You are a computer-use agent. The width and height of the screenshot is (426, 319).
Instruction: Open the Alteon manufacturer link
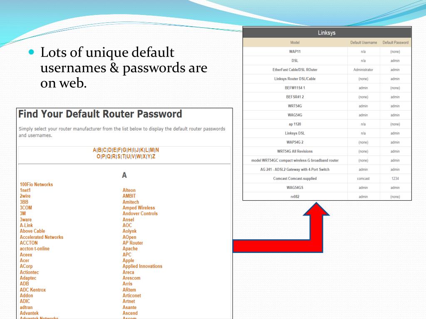(x=129, y=190)
